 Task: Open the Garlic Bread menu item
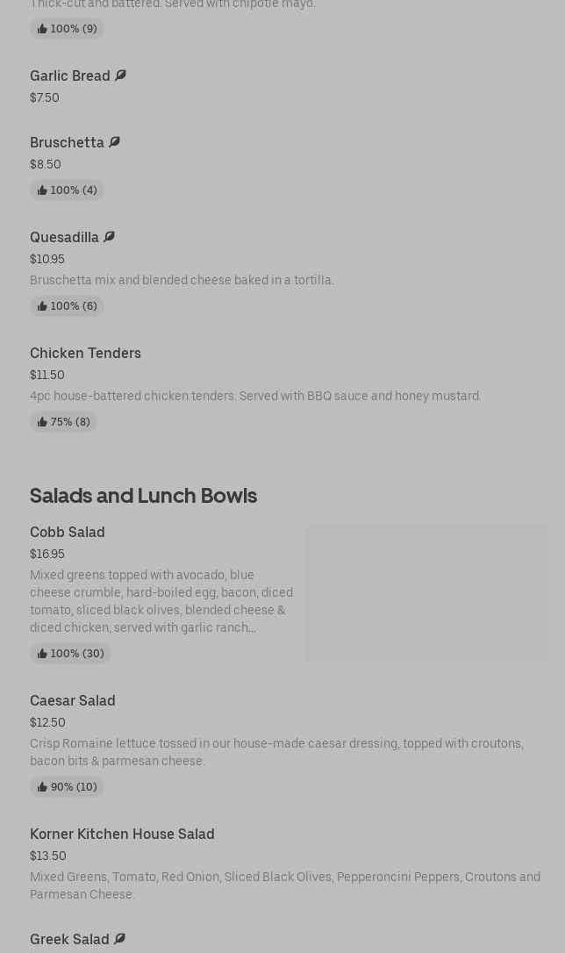pos(70,75)
